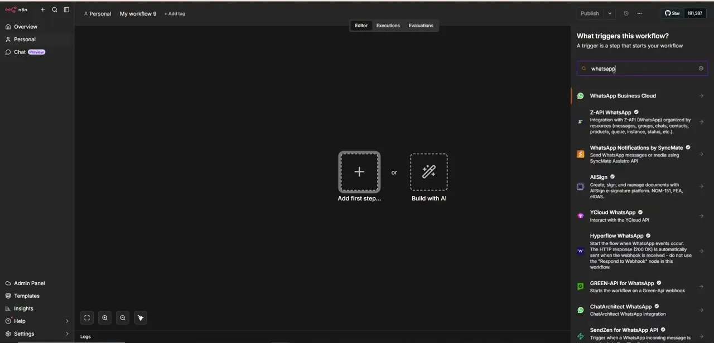Click arrow beside Hyperflow WhatsApp
This screenshot has width=714, height=343.
(701, 251)
